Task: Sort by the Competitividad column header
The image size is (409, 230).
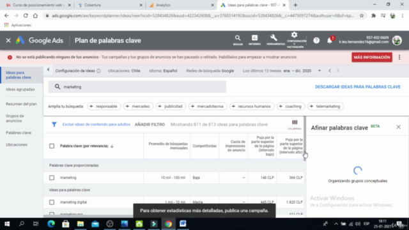Action: point(204,146)
